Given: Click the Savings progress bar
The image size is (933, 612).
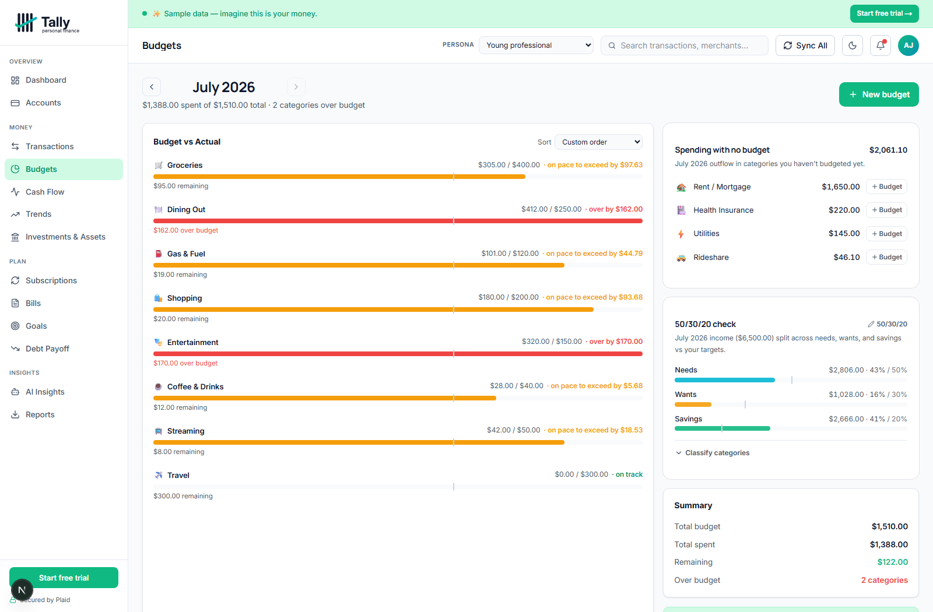Looking at the screenshot, I should pyautogui.click(x=791, y=428).
